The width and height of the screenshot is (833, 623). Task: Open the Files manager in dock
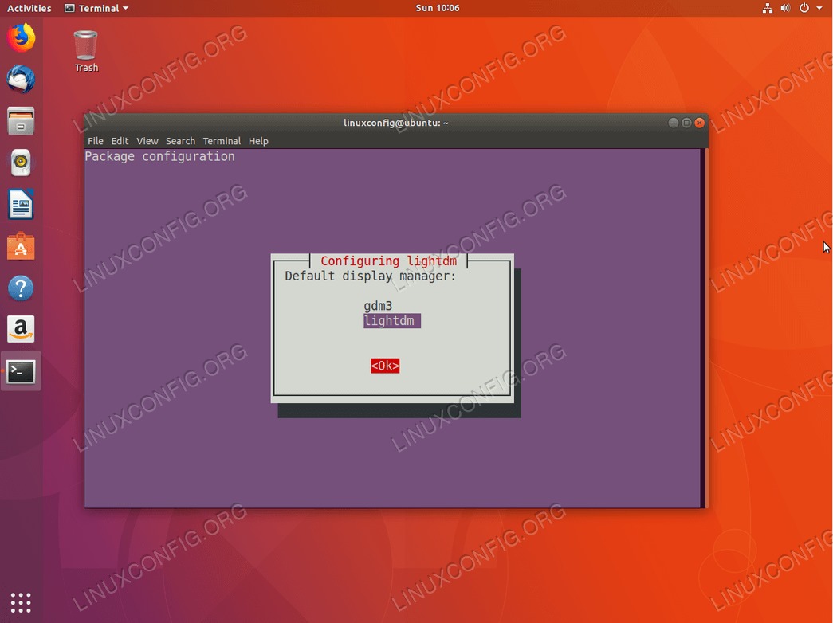click(21, 120)
